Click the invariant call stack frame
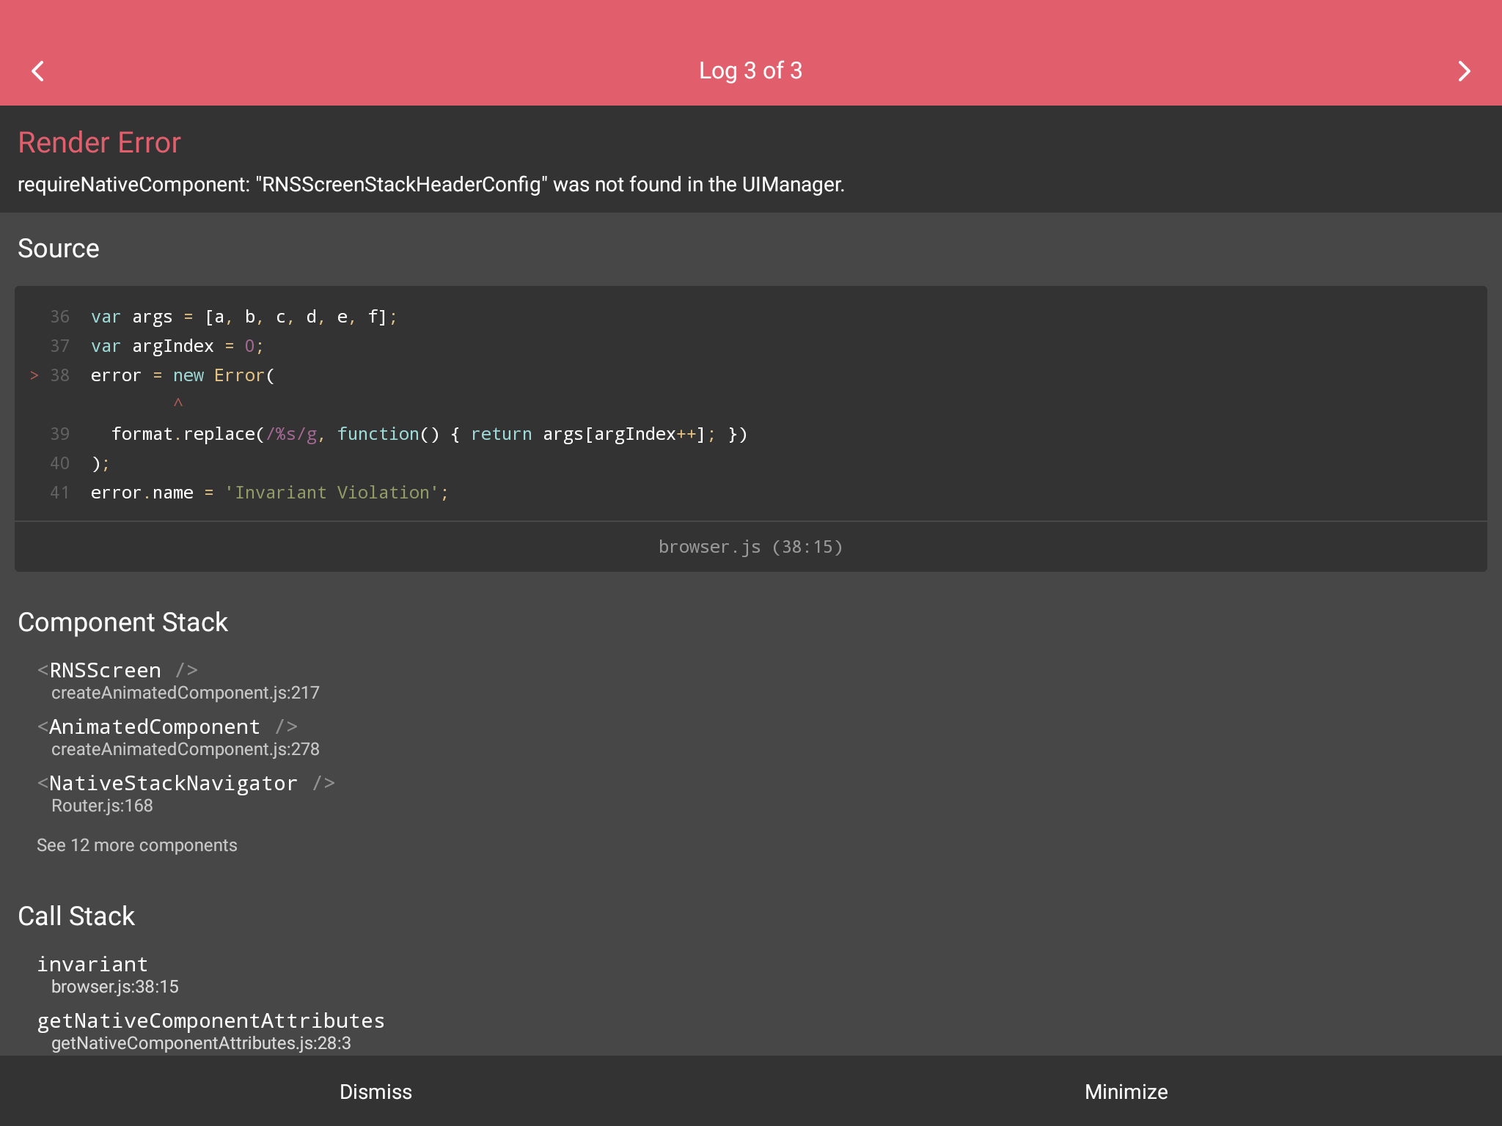 (92, 963)
